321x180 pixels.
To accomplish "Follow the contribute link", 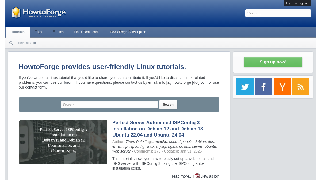I will (x=133, y=78).
